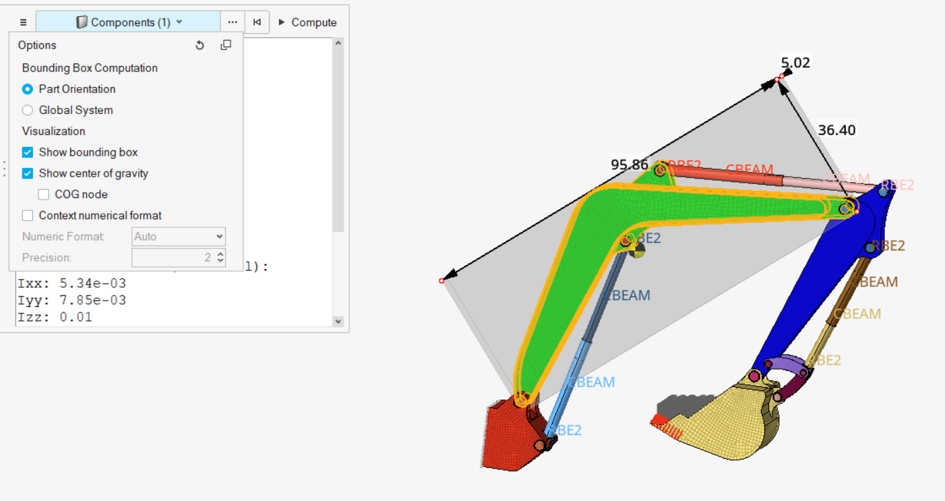Click the Components selector cube icon

[x=82, y=22]
